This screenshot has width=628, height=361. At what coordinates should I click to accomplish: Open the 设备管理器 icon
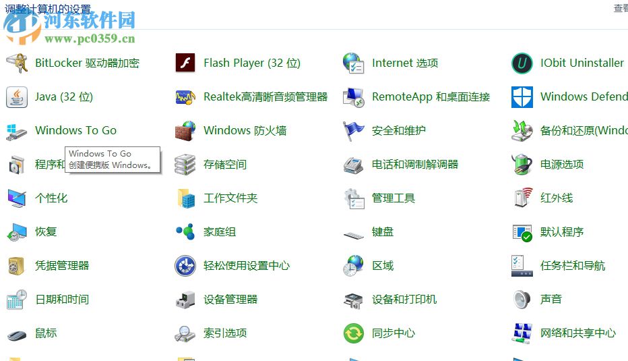(185, 300)
